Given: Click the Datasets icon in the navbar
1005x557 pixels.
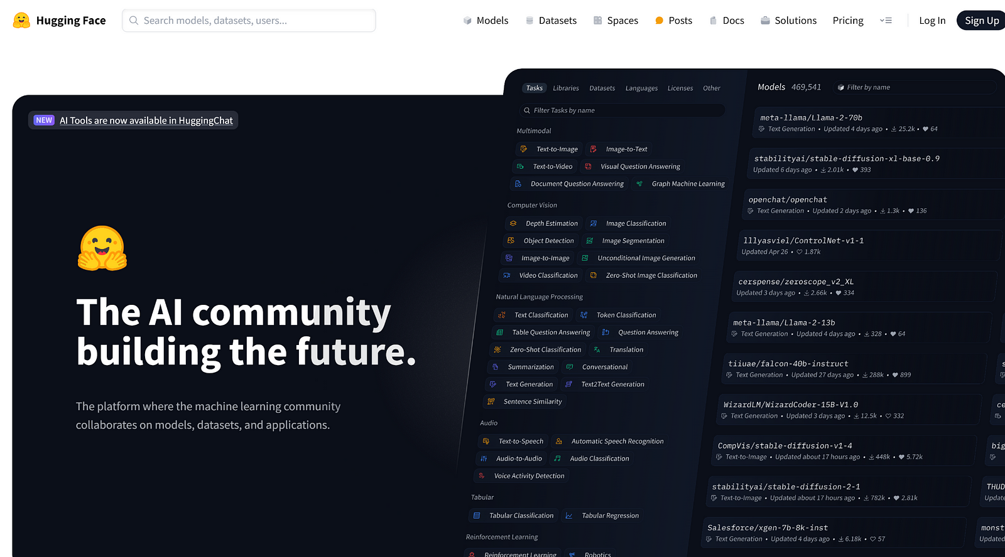Looking at the screenshot, I should pos(530,21).
